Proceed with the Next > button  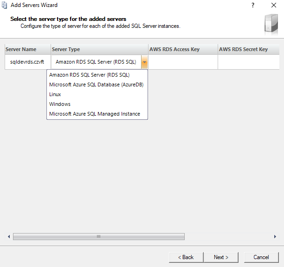pyautogui.click(x=221, y=257)
